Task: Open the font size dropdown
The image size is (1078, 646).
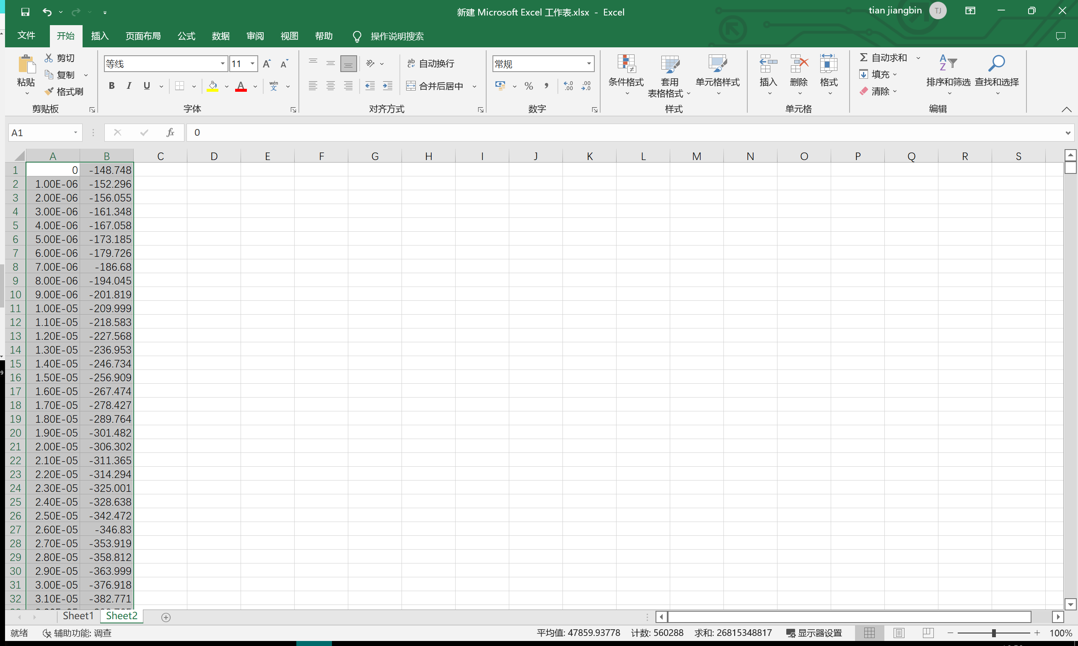Action: pos(252,64)
